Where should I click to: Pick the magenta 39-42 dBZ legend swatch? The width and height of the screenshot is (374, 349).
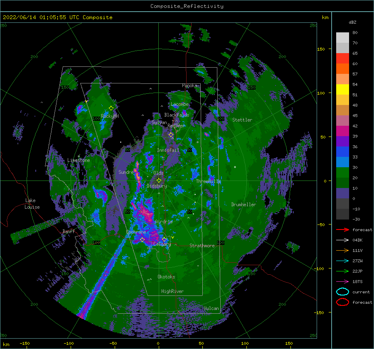342,131
